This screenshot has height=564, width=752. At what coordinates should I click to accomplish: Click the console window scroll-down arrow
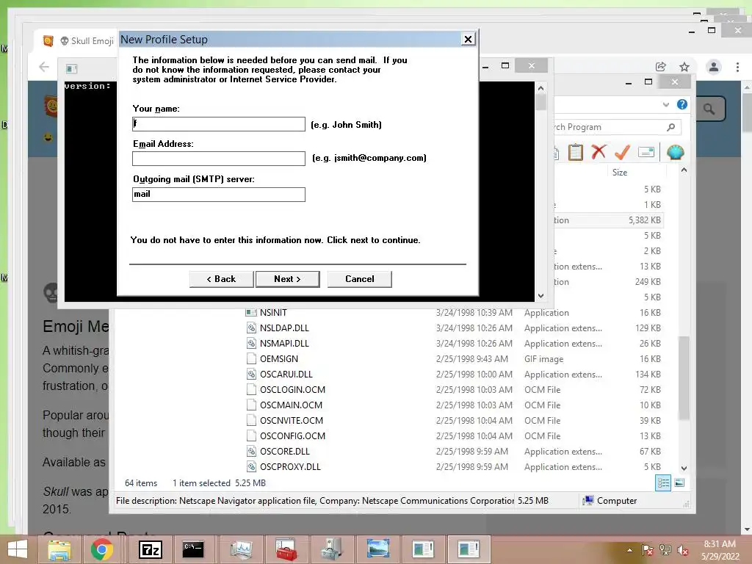pyautogui.click(x=540, y=296)
